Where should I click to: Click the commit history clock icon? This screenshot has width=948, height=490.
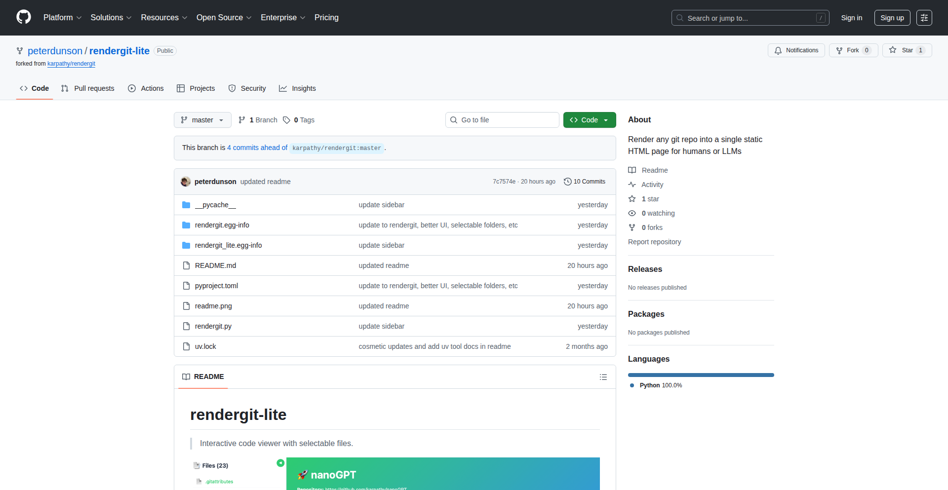point(567,182)
